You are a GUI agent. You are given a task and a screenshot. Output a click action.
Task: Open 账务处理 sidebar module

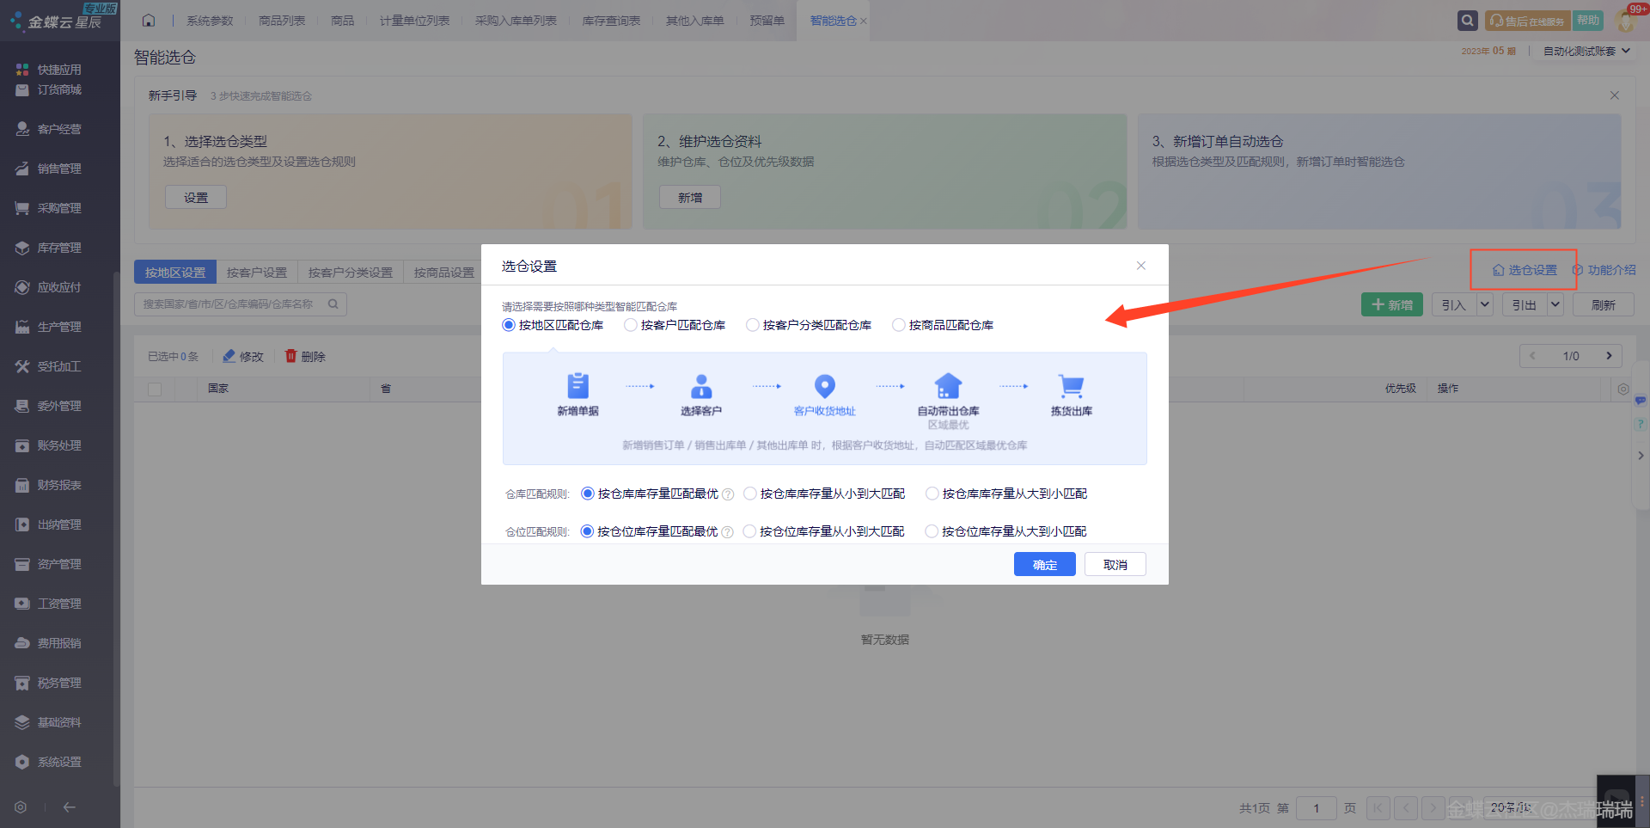point(49,445)
